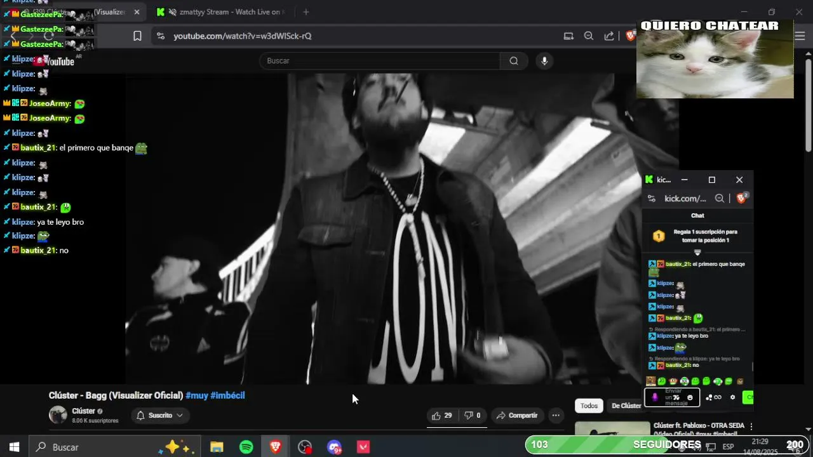Open options for OTRA SEDA video
Screen dimensions: 813x457
click(x=751, y=427)
